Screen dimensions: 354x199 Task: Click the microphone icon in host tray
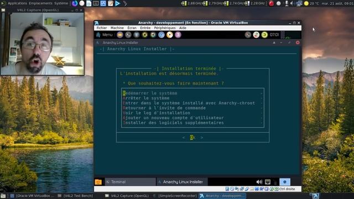(x=287, y=3)
